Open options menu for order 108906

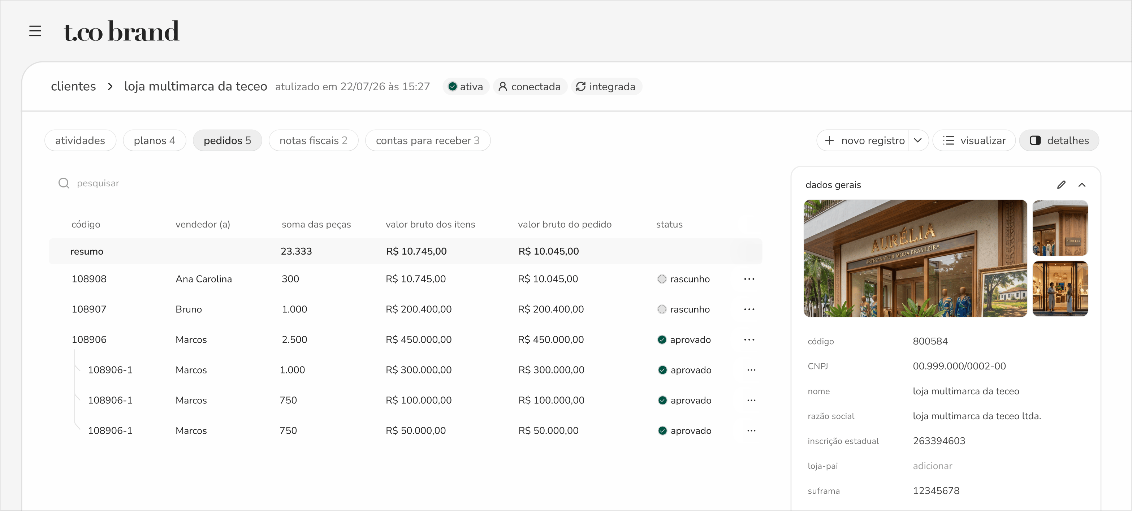(x=749, y=339)
